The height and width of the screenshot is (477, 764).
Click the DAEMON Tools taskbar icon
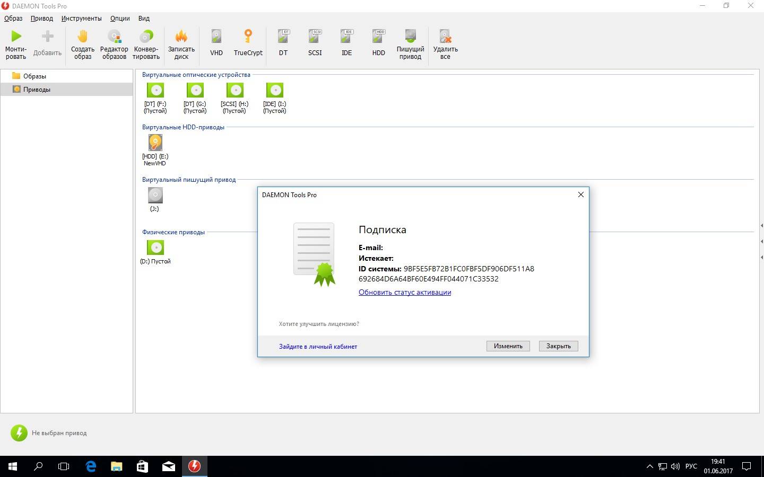point(195,466)
